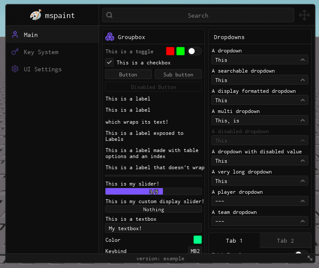Click the custom display slider showing Nothing
The image size is (319, 268).
153,209
